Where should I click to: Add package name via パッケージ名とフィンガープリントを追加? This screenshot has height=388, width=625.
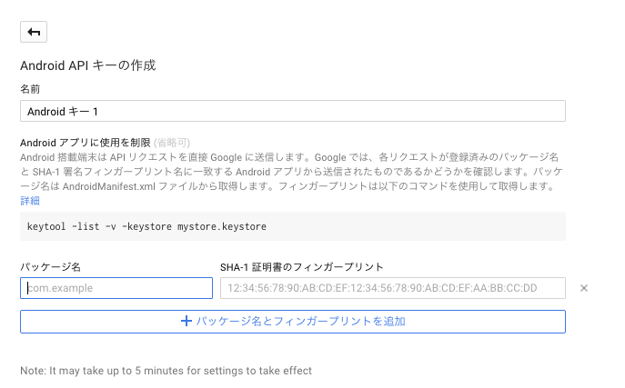pyautogui.click(x=293, y=322)
